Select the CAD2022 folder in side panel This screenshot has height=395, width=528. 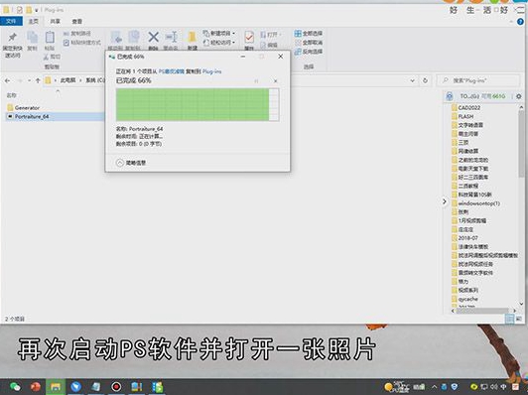(x=466, y=108)
